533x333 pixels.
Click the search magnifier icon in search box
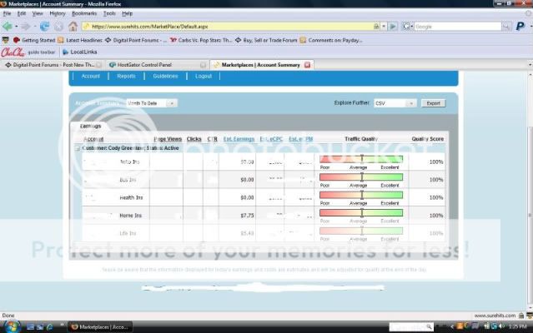coord(506,27)
